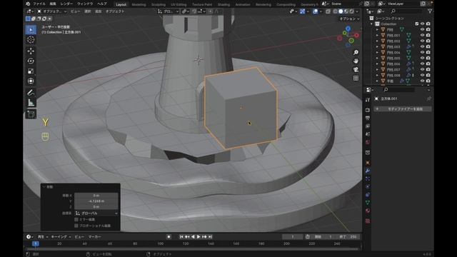Viewport: 457px width, 257px height.
Task: Open the Render menu
Action: pos(66,4)
